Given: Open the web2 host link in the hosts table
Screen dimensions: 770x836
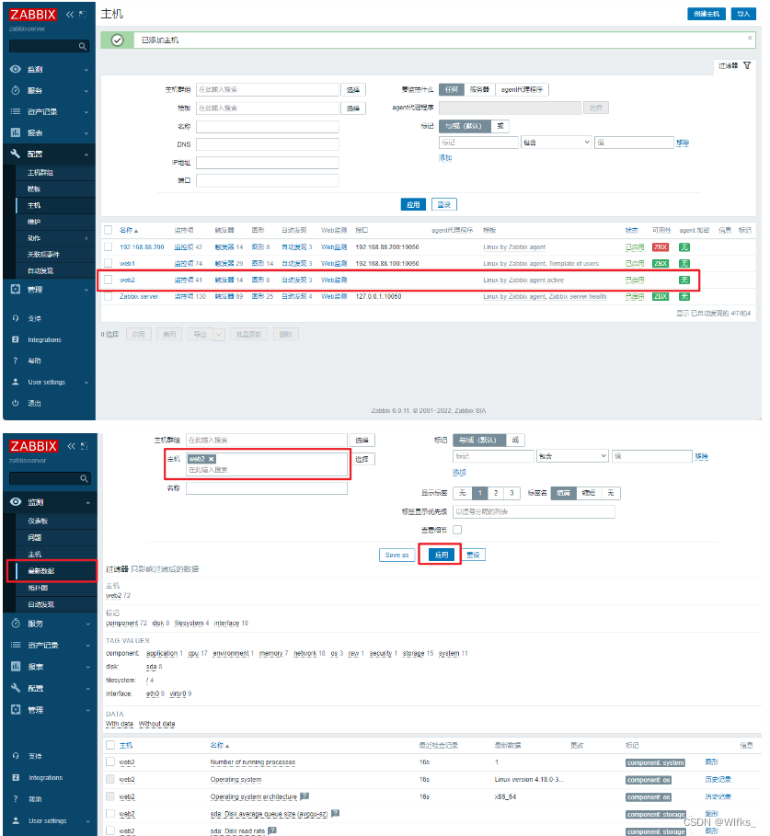Looking at the screenshot, I should pos(127,280).
